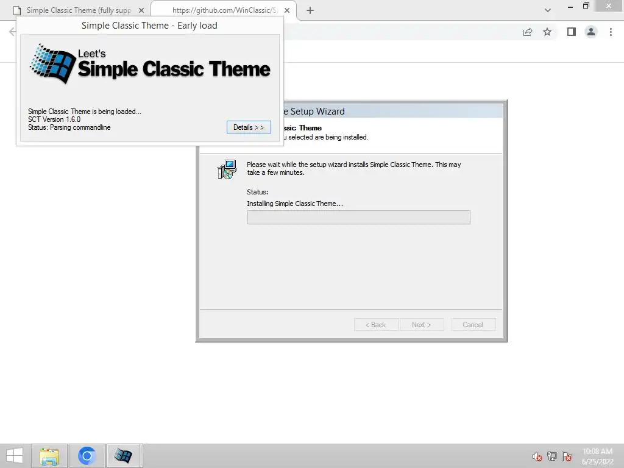
Task: Click the installation progress bar
Action: [x=358, y=218]
